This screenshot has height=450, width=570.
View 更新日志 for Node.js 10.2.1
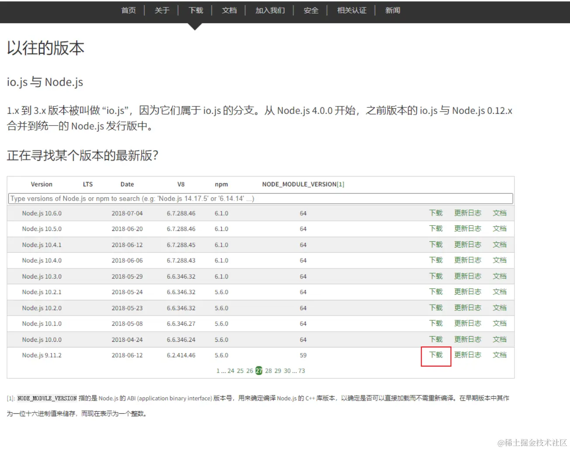tap(467, 292)
